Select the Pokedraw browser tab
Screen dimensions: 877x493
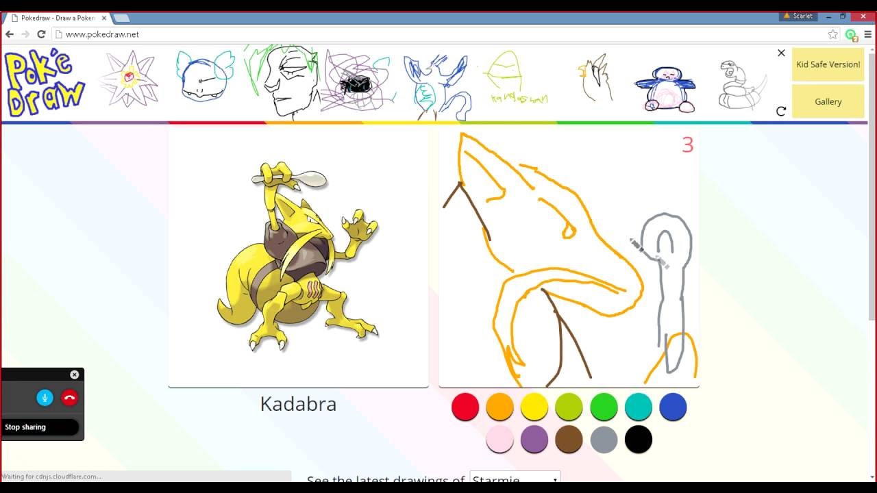tap(58, 18)
